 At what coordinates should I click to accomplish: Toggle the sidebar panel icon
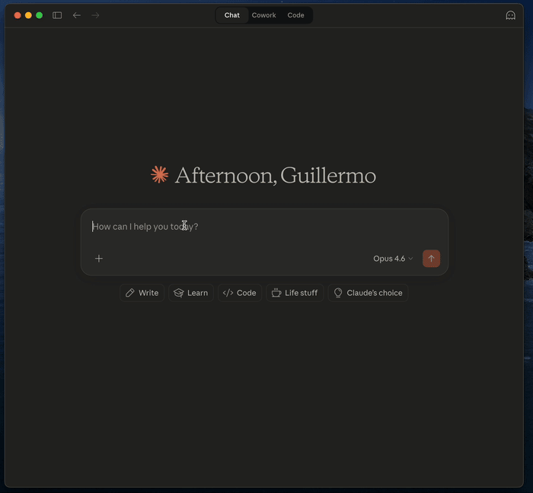57,15
